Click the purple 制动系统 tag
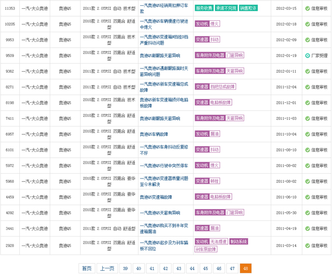This screenshot has height=275, width=332. point(239,241)
